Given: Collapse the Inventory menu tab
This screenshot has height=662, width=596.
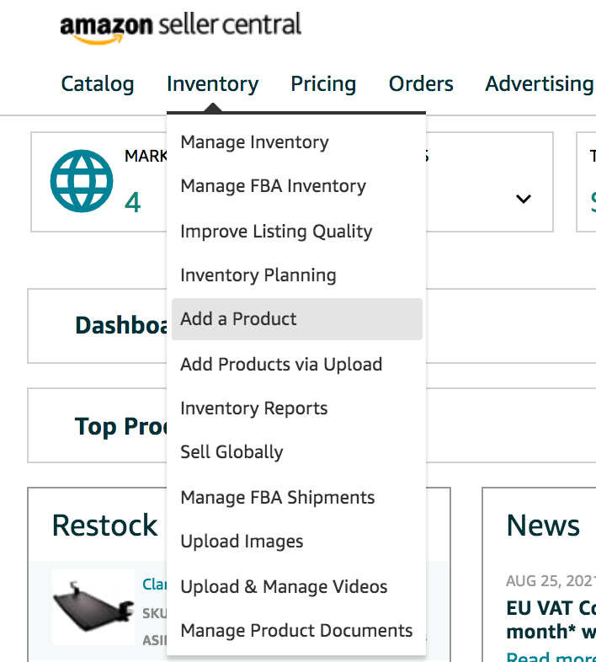Looking at the screenshot, I should tap(212, 84).
